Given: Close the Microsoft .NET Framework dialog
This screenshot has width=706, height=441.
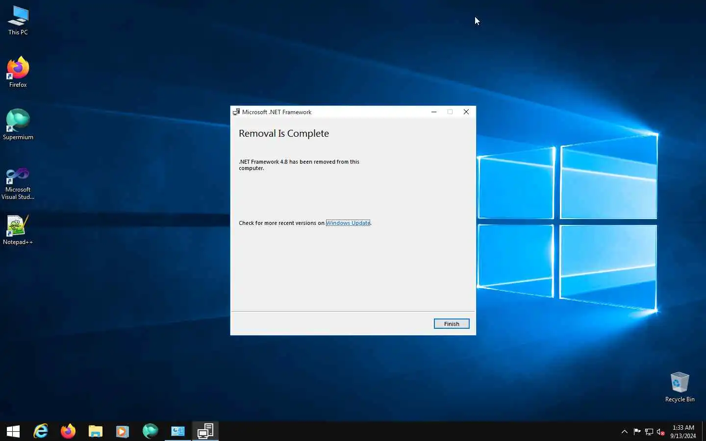Looking at the screenshot, I should [x=466, y=112].
